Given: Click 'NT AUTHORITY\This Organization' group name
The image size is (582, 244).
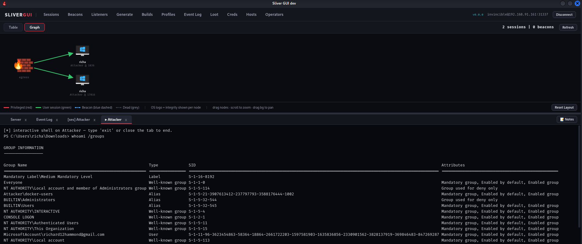Looking at the screenshot, I should (x=39, y=229).
